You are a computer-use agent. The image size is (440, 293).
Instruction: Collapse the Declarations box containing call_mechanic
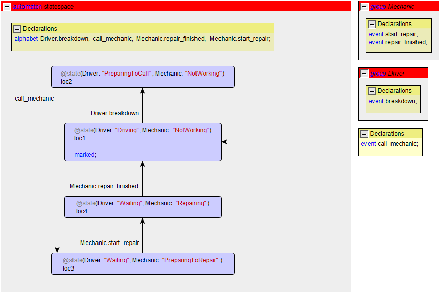[x=364, y=134]
